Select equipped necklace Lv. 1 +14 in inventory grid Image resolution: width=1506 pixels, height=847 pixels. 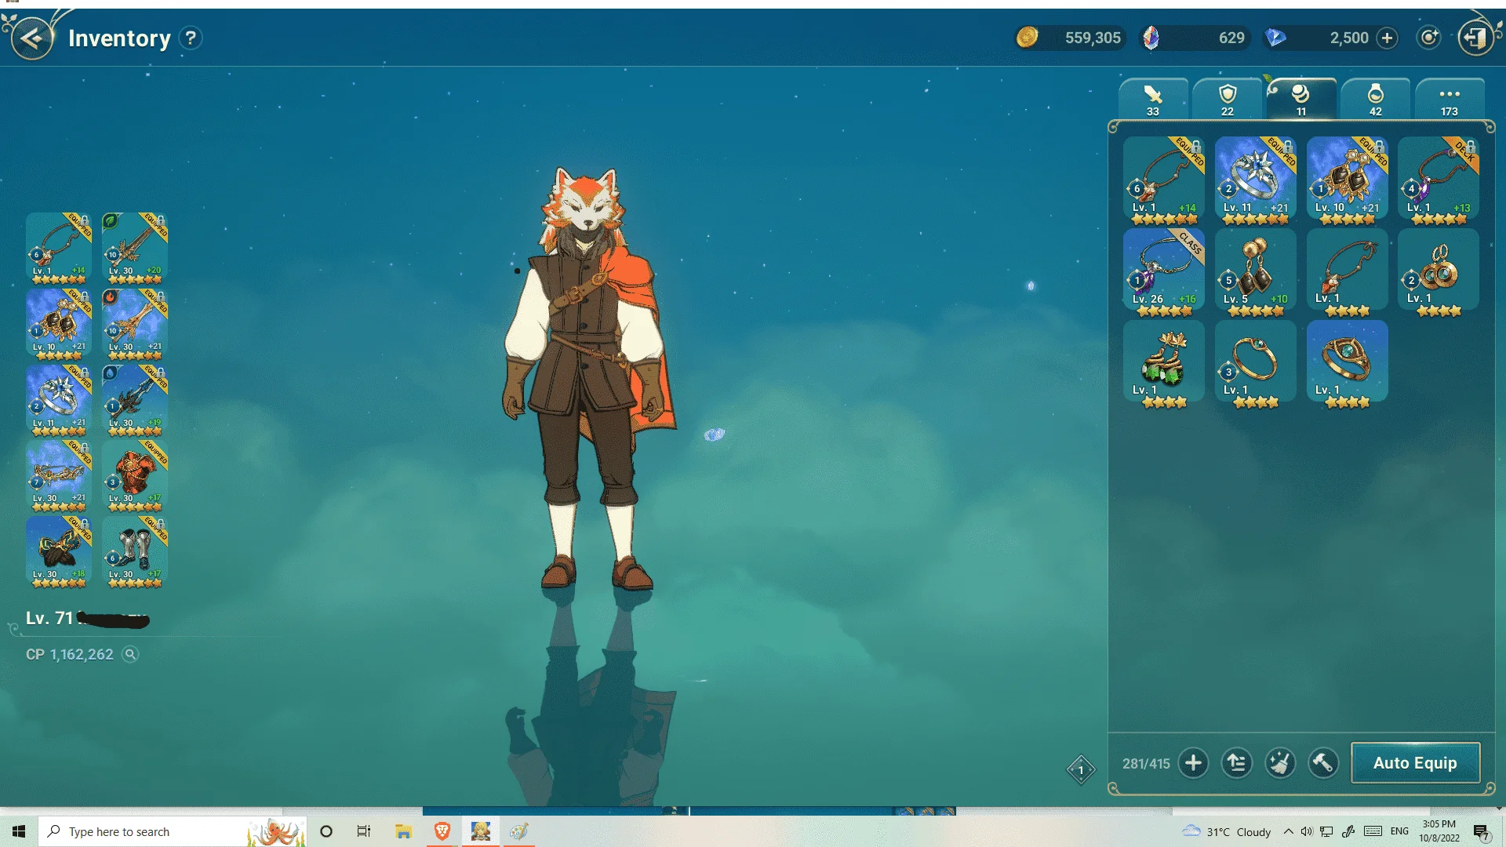[x=1164, y=180]
